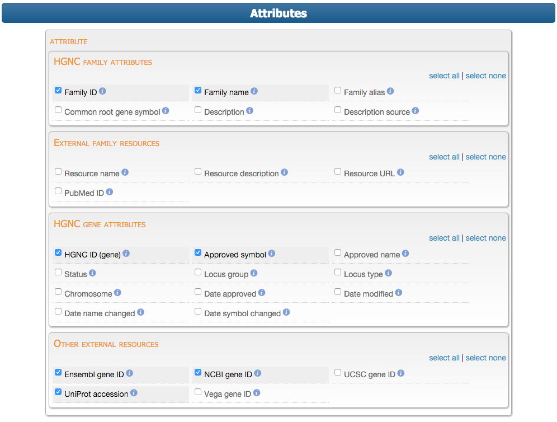Select all HGNC gene attributes
557x422 pixels.
(444, 238)
